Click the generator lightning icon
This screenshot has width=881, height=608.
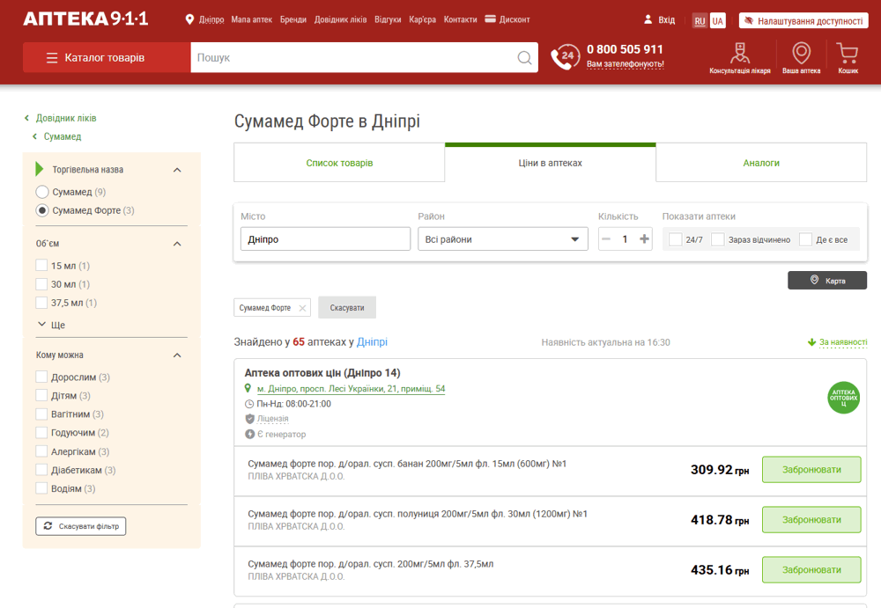coord(249,434)
